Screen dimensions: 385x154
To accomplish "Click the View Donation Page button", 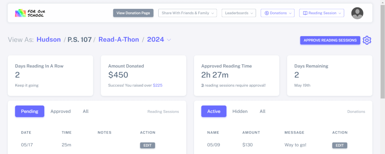I will point(133,13).
